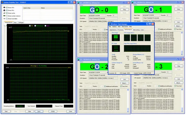Click the icon beside Stress cache
This screenshot has height=115, width=186.
pos(4,13)
